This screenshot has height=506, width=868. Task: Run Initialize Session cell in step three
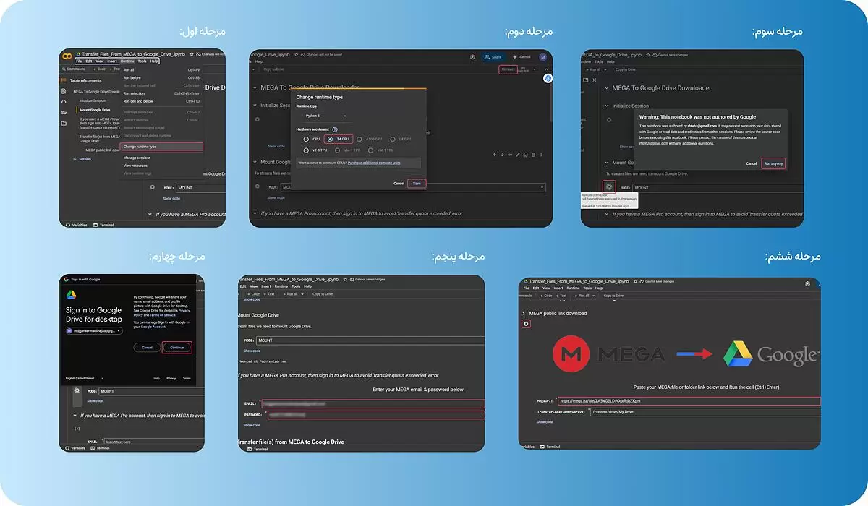610,119
